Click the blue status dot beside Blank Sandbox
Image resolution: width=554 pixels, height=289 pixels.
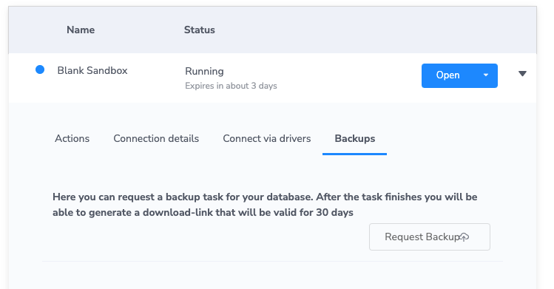[40, 69]
